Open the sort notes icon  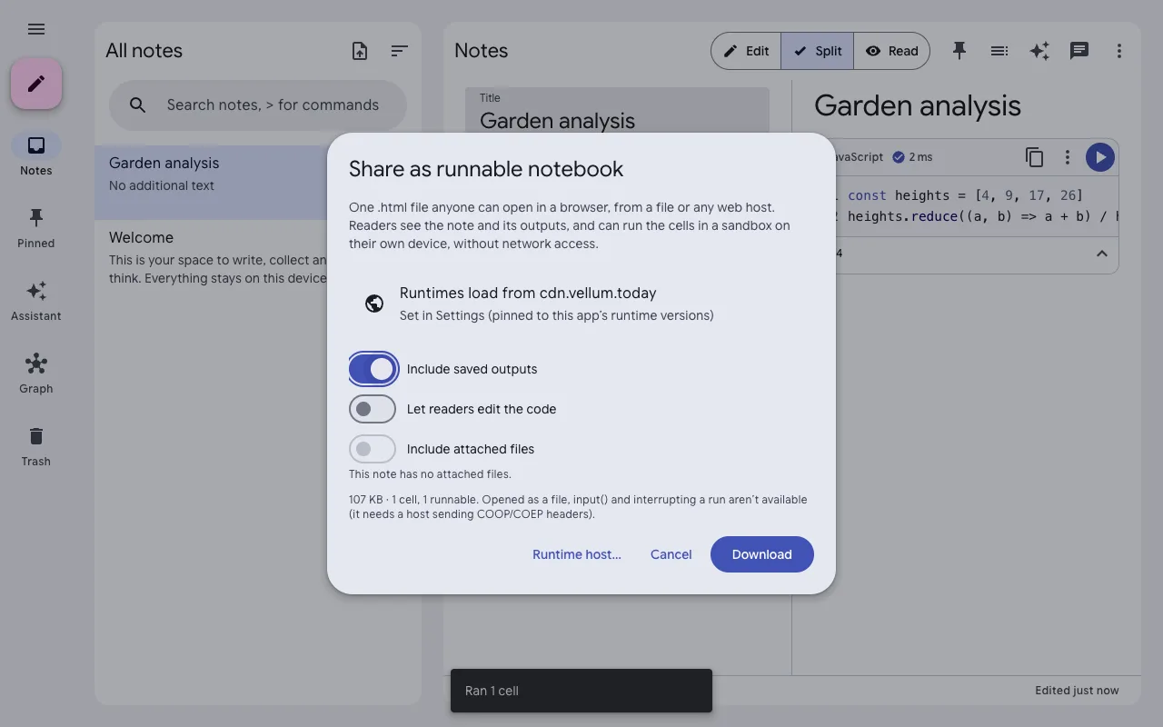400,51
